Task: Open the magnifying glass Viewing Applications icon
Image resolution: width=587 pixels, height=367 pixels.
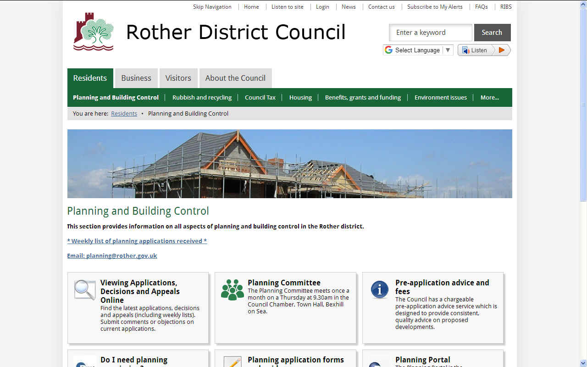Action: pos(85,290)
